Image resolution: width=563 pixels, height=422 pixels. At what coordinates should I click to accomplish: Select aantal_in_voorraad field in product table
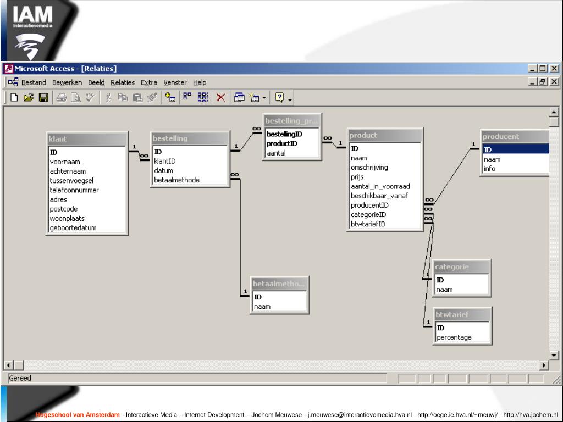(x=385, y=186)
